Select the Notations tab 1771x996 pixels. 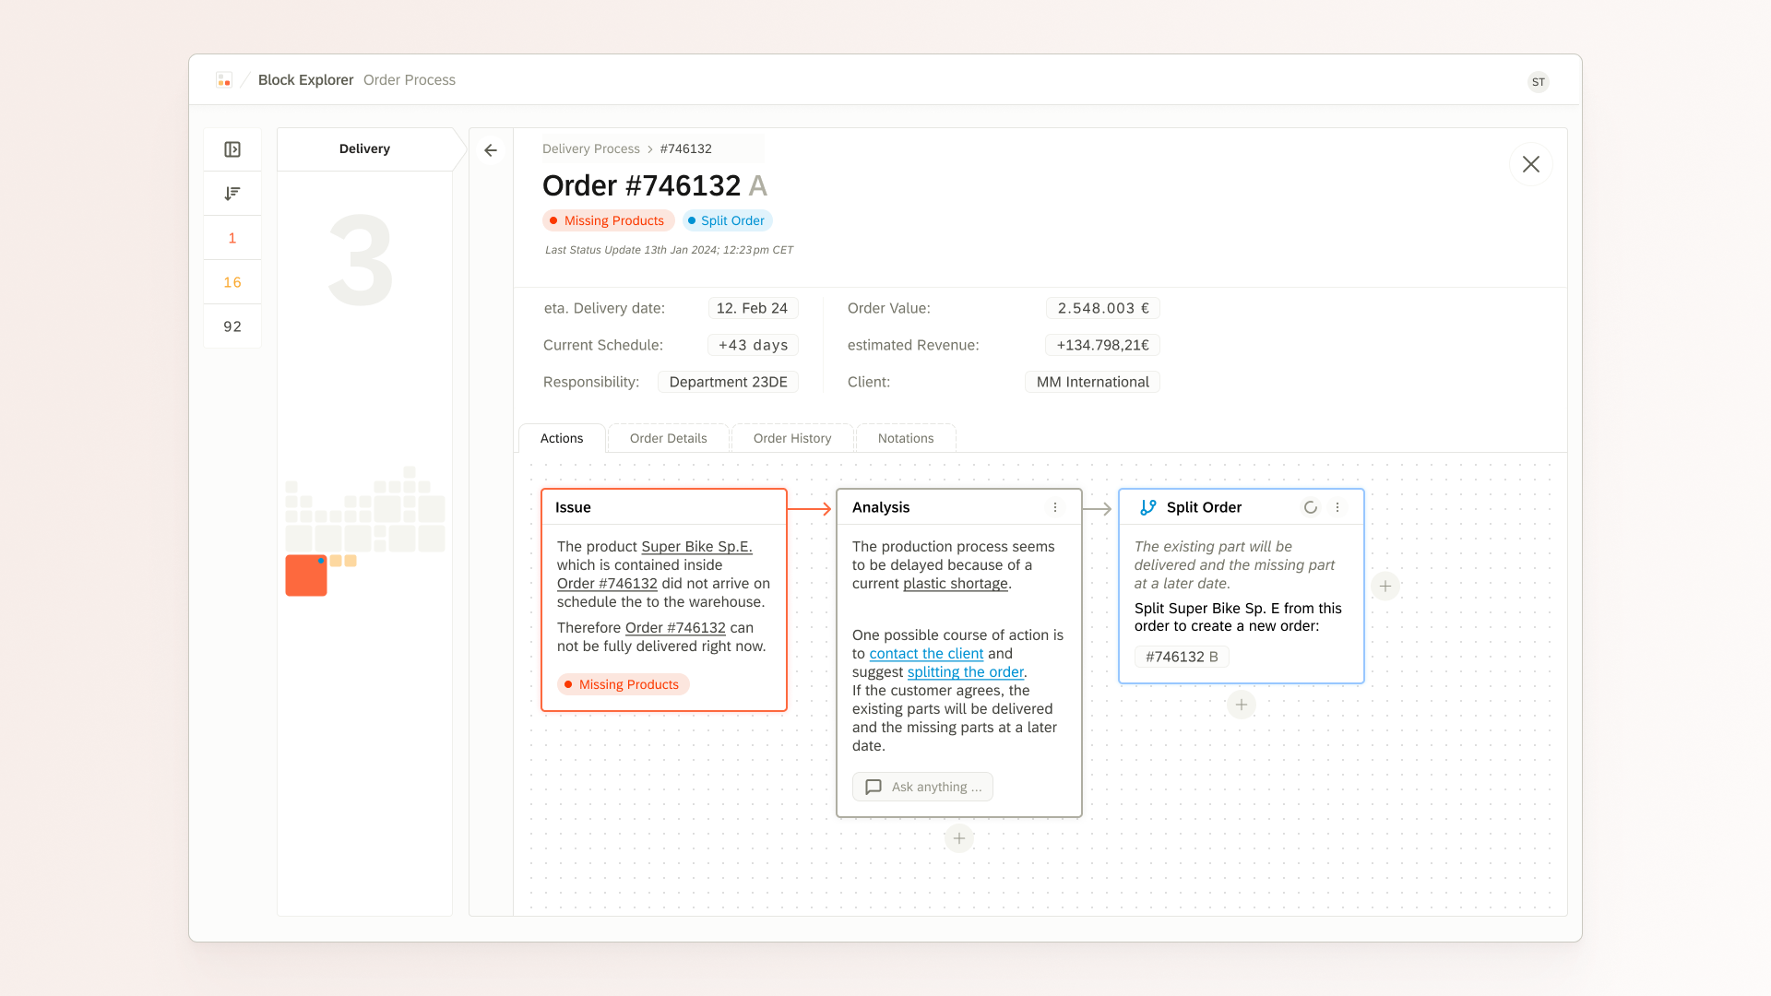pos(905,438)
